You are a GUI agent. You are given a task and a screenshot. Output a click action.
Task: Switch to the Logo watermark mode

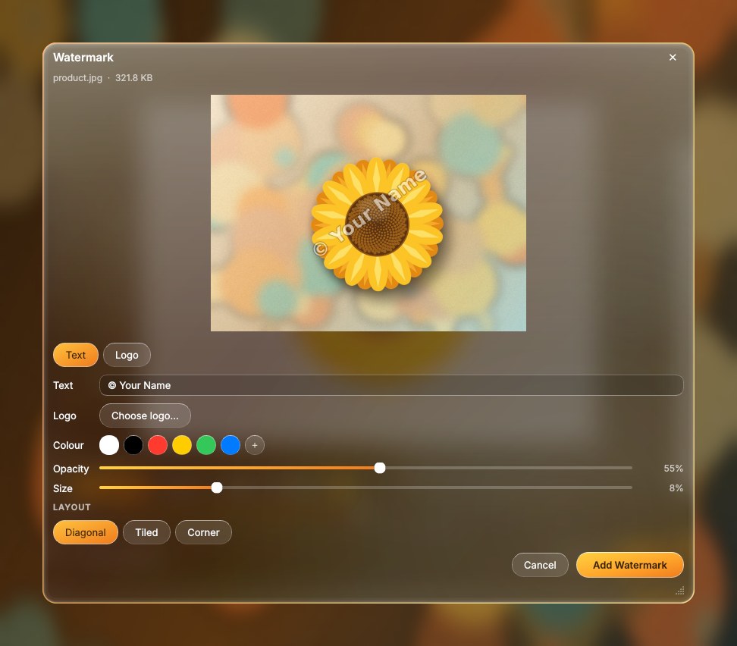tap(127, 355)
